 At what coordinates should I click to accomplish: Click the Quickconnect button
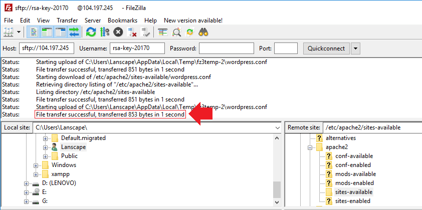[x=326, y=48]
